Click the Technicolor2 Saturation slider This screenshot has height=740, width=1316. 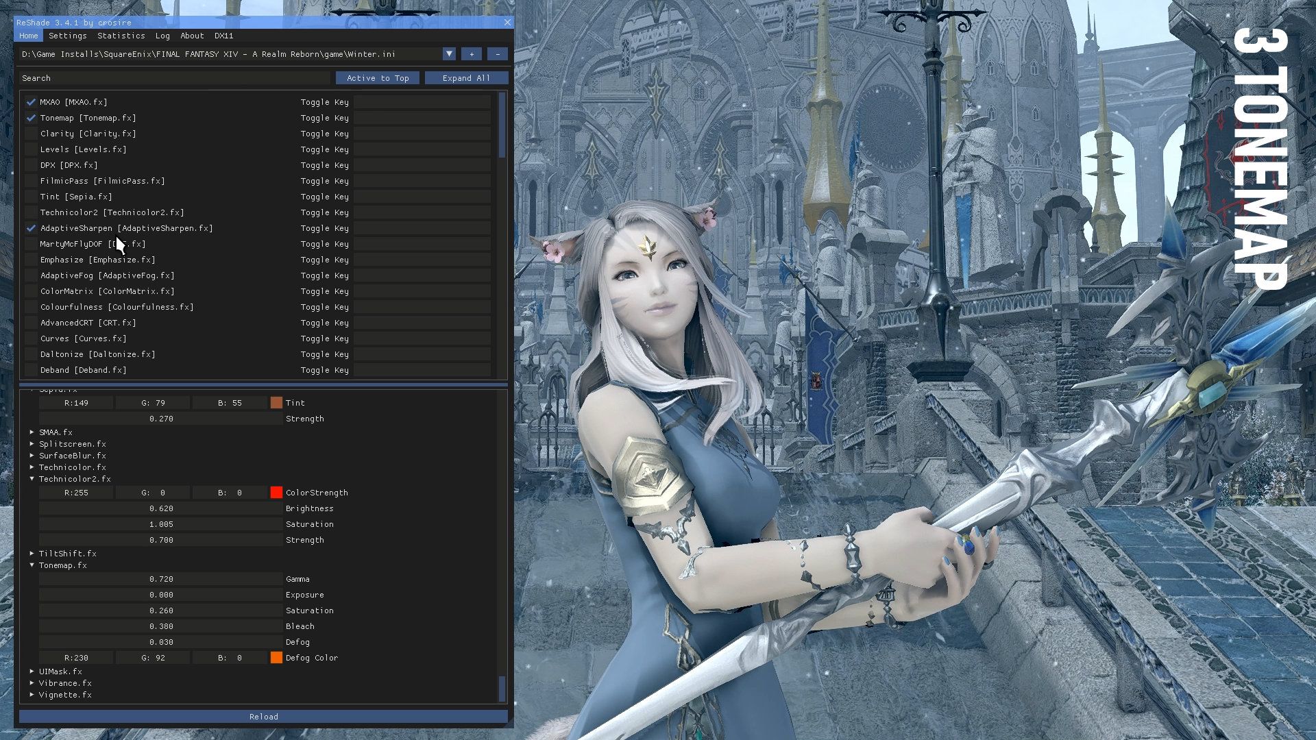tap(161, 524)
